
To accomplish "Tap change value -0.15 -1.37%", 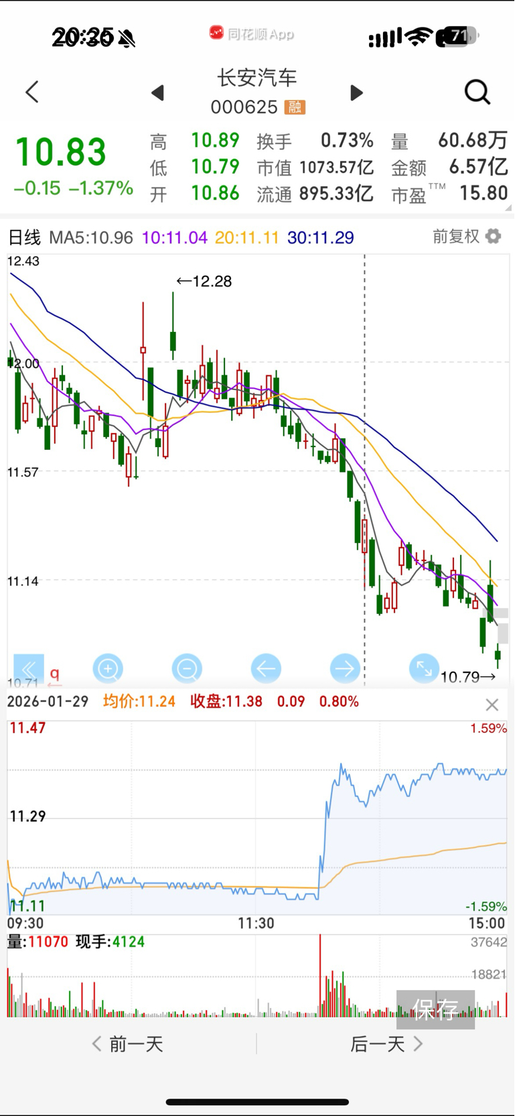I will pos(74,188).
